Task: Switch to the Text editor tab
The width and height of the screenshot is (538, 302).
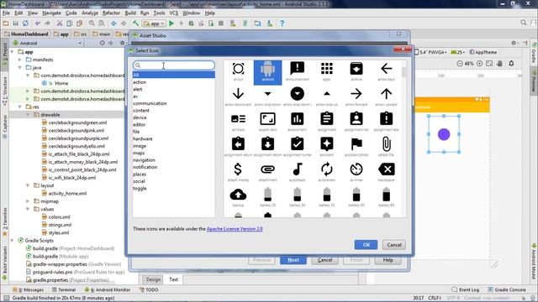Action: click(x=174, y=279)
